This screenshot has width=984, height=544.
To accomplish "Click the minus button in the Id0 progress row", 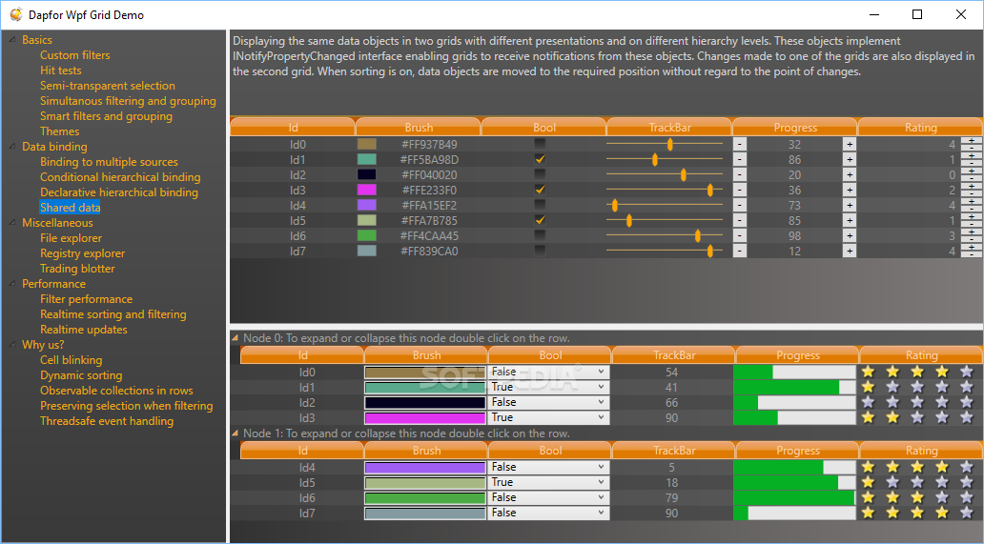I will click(x=740, y=144).
